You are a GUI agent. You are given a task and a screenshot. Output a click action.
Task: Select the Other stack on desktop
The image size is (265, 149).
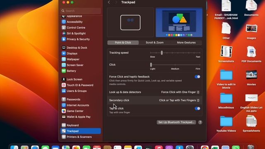click(226, 31)
